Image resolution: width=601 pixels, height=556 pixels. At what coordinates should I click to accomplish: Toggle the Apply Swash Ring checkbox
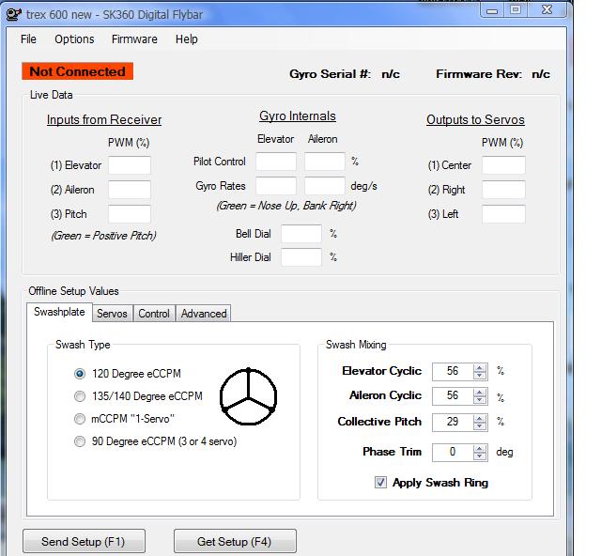(380, 483)
